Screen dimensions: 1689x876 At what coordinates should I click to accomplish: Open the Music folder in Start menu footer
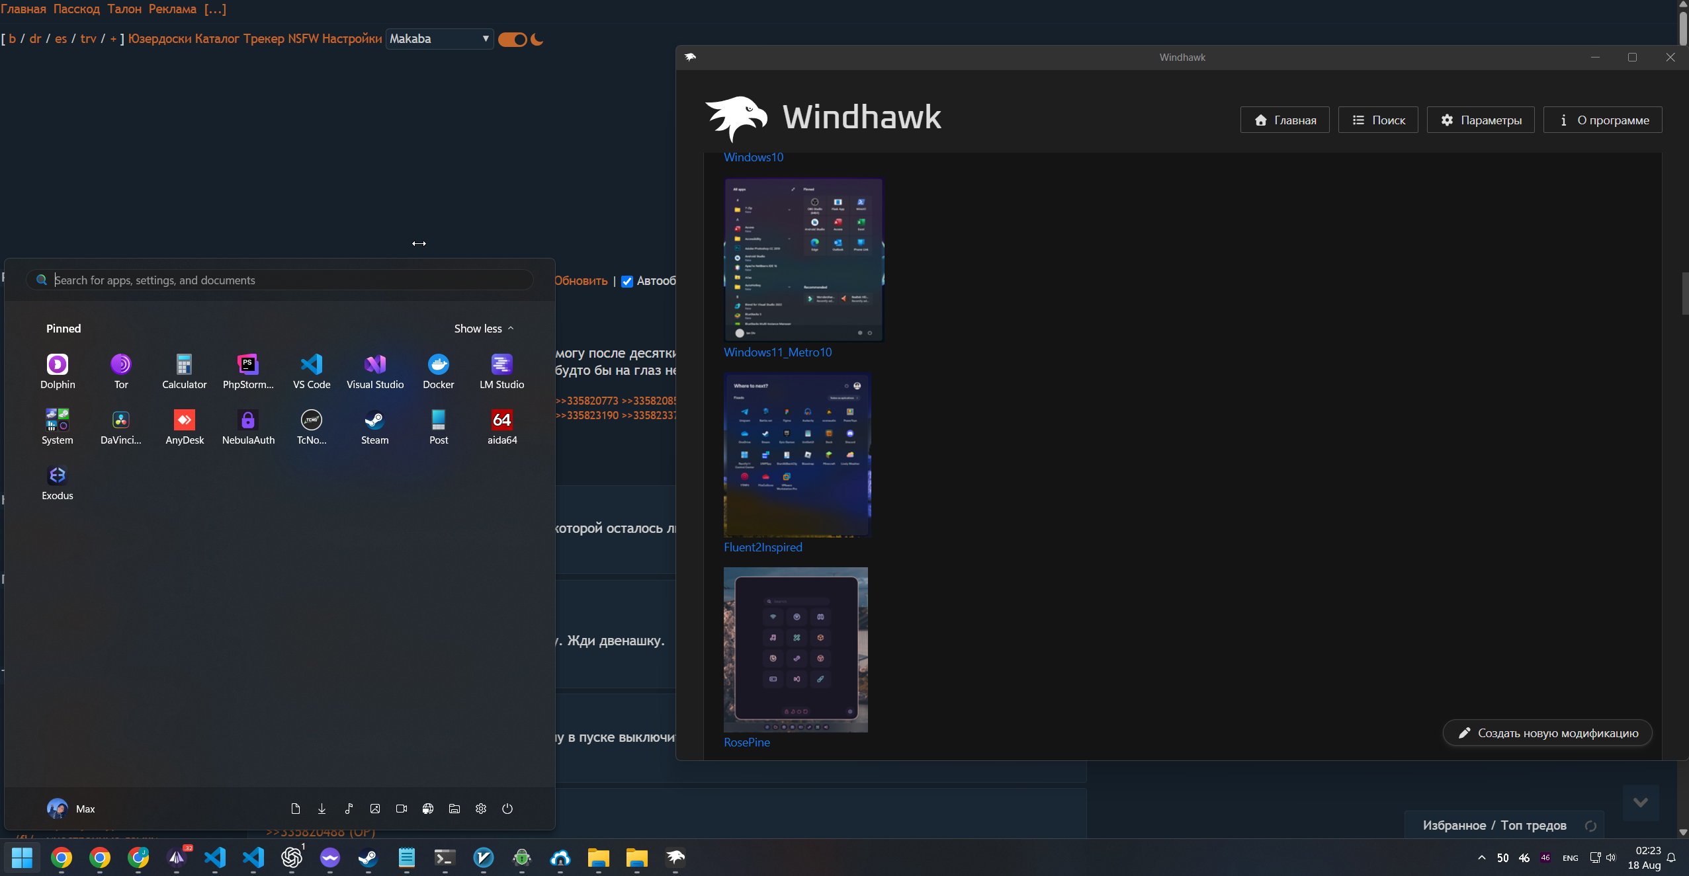pyautogui.click(x=349, y=809)
